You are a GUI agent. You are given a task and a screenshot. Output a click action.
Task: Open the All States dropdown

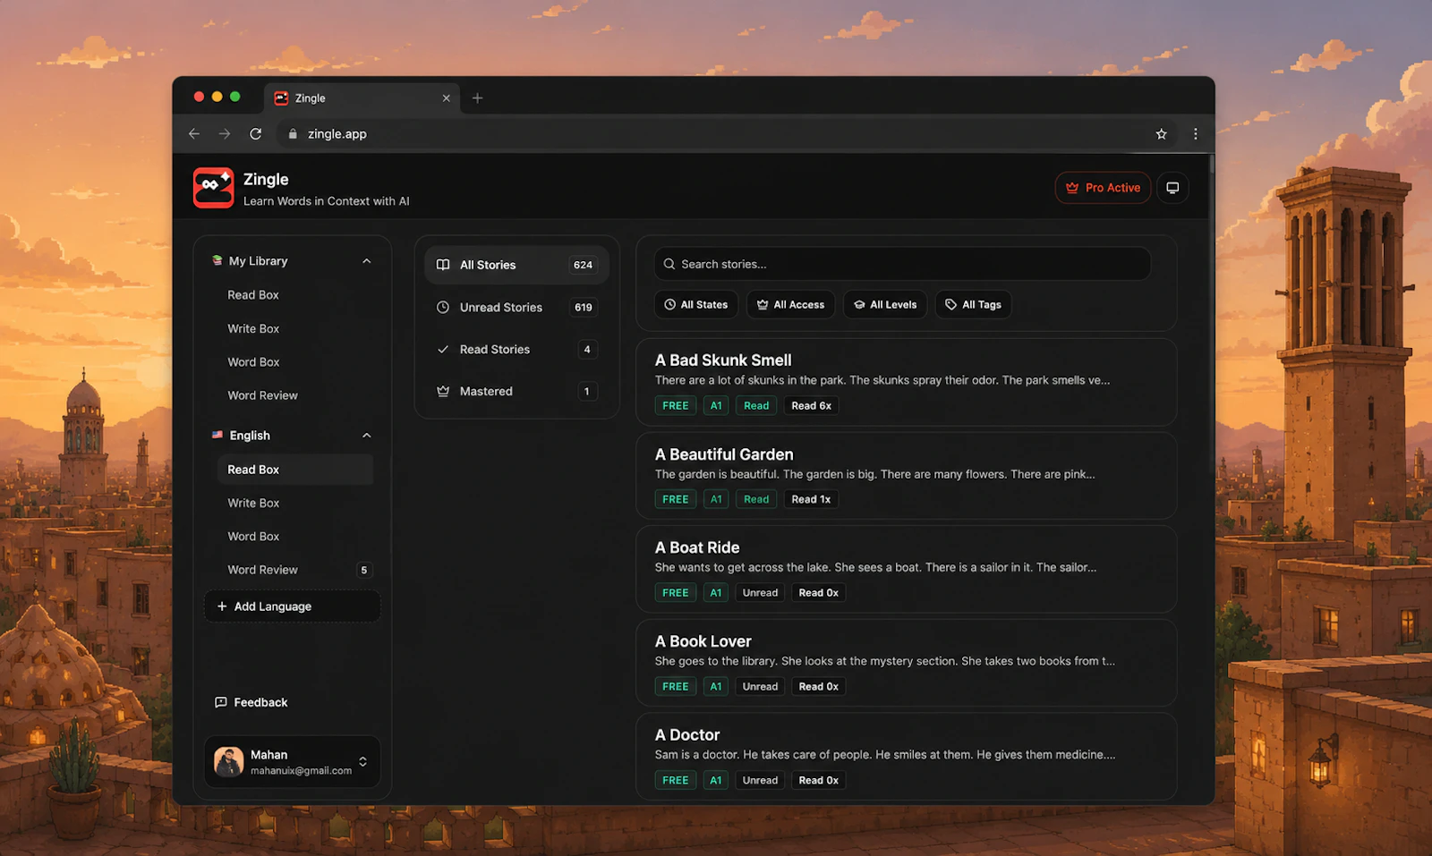click(695, 305)
